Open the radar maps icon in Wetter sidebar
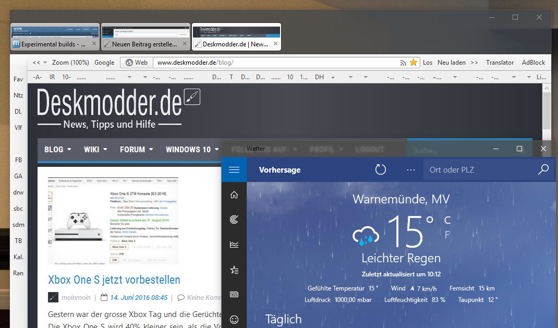This screenshot has width=558, height=328. click(x=234, y=220)
